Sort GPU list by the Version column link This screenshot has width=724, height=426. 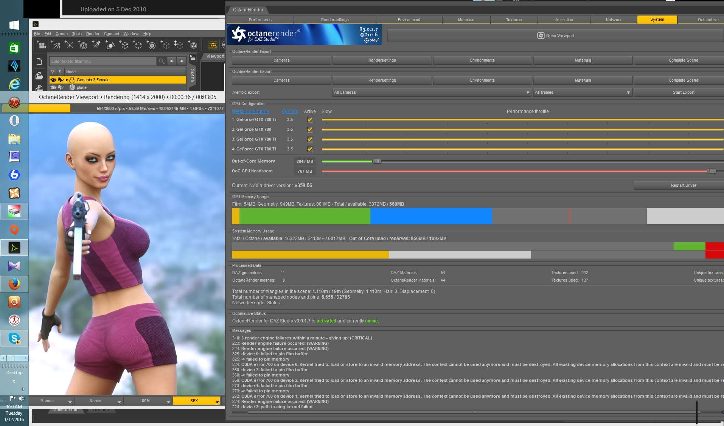pyautogui.click(x=290, y=112)
